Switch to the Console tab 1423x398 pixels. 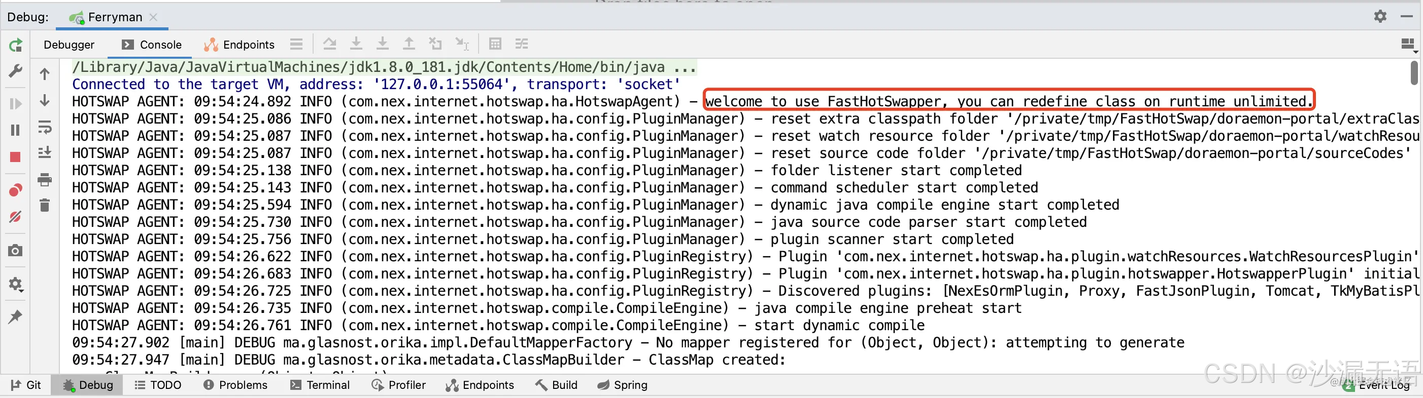pos(151,45)
